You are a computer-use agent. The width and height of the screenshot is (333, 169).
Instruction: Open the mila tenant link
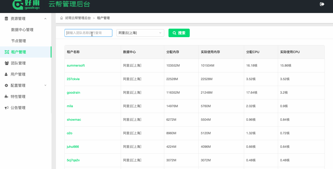(x=70, y=106)
